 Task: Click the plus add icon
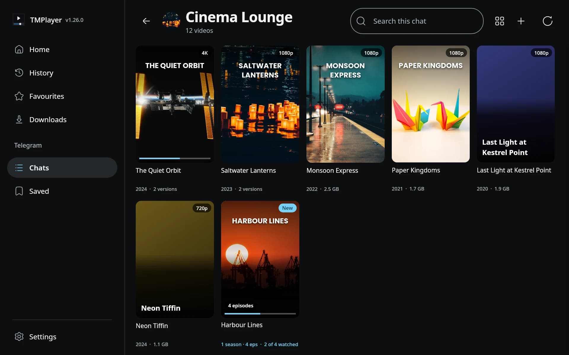(521, 21)
